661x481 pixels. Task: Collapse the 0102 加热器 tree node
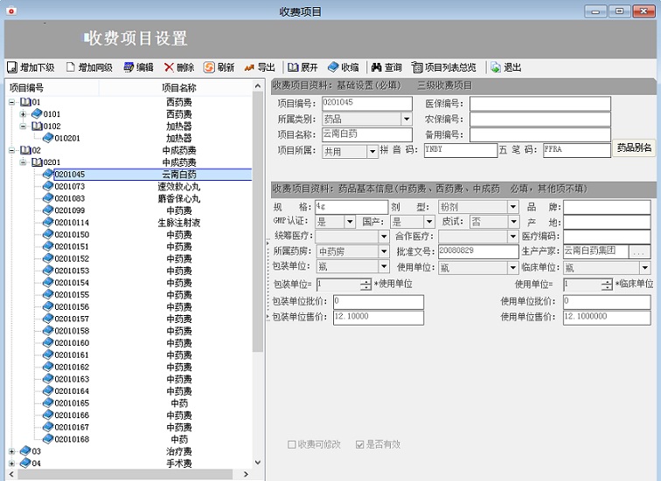point(24,127)
